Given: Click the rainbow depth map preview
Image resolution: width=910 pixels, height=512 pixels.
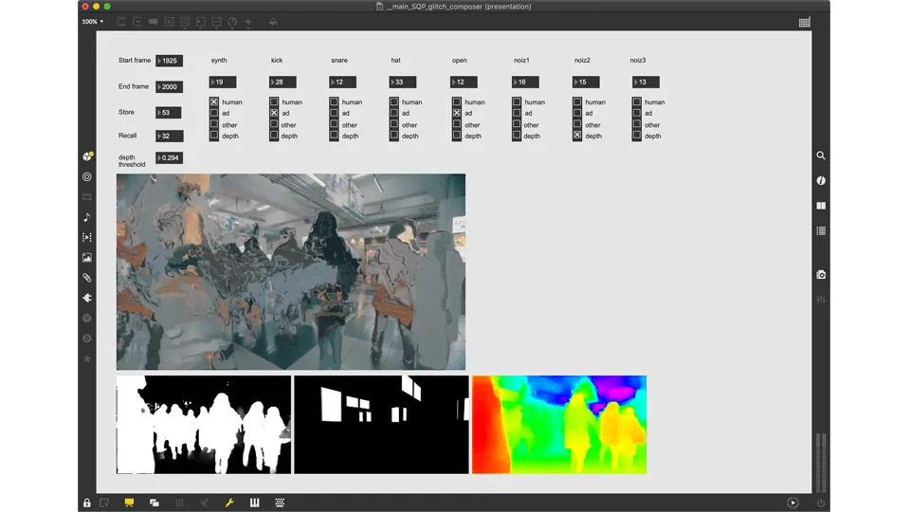Looking at the screenshot, I should point(559,425).
